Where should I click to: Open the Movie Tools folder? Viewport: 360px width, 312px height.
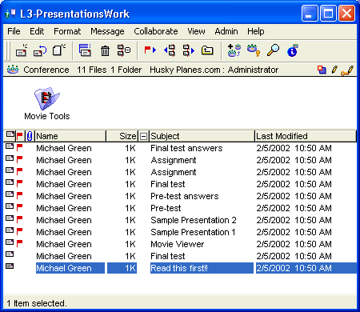tap(47, 103)
